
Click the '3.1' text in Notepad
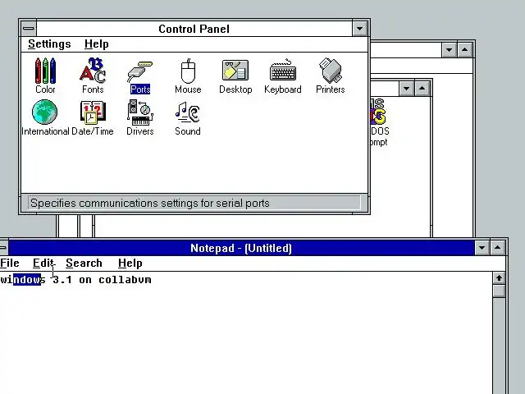coord(62,280)
